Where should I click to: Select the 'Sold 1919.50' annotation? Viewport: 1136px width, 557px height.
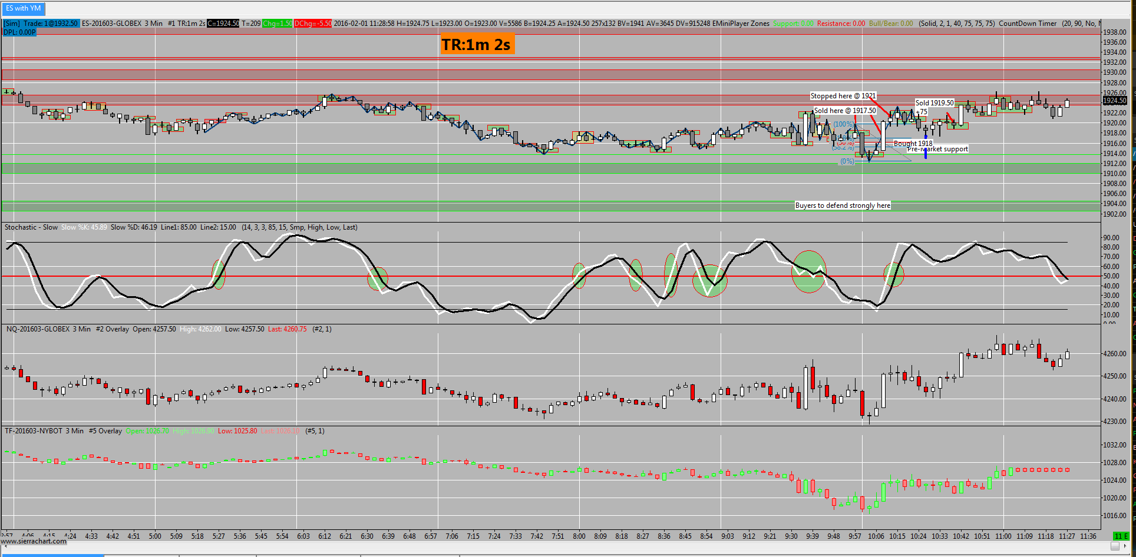[x=934, y=102]
